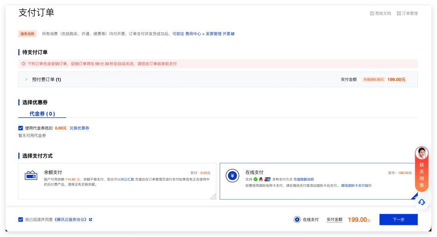Click the 下一步 next step button
The height and width of the screenshot is (237, 437).
coord(398,219)
